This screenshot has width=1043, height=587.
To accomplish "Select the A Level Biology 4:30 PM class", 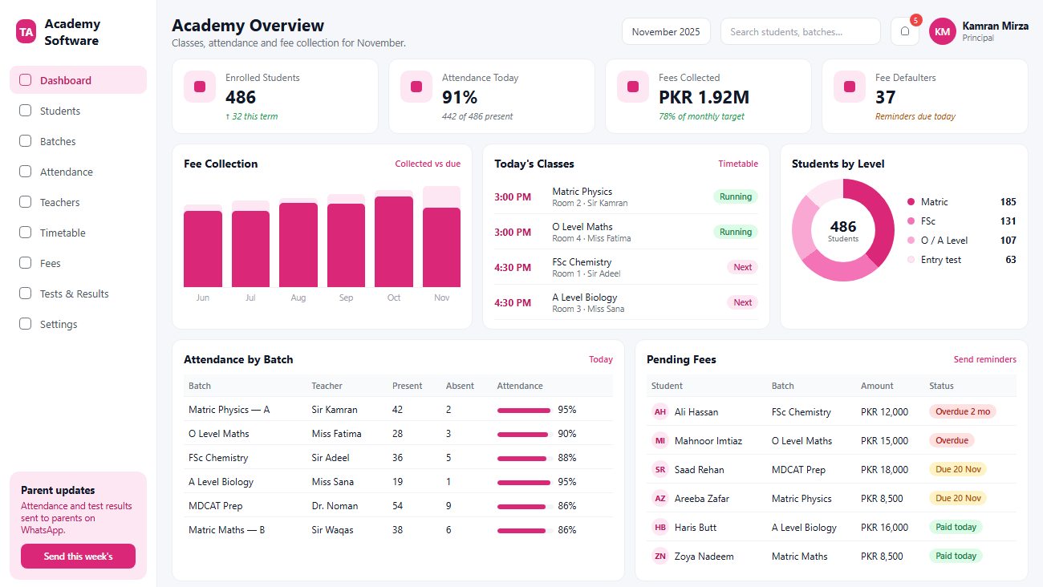I will tap(626, 302).
